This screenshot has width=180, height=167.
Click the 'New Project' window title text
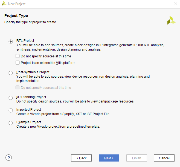(17, 4)
